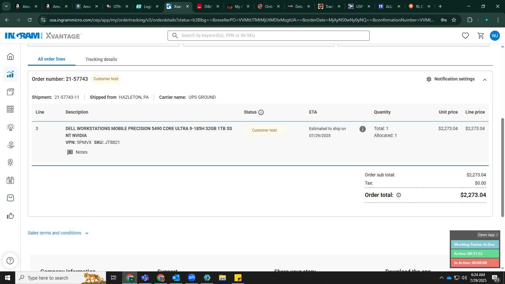The height and width of the screenshot is (284, 505).
Task: Switch to the OTM browser tab
Action: pos(117,6)
